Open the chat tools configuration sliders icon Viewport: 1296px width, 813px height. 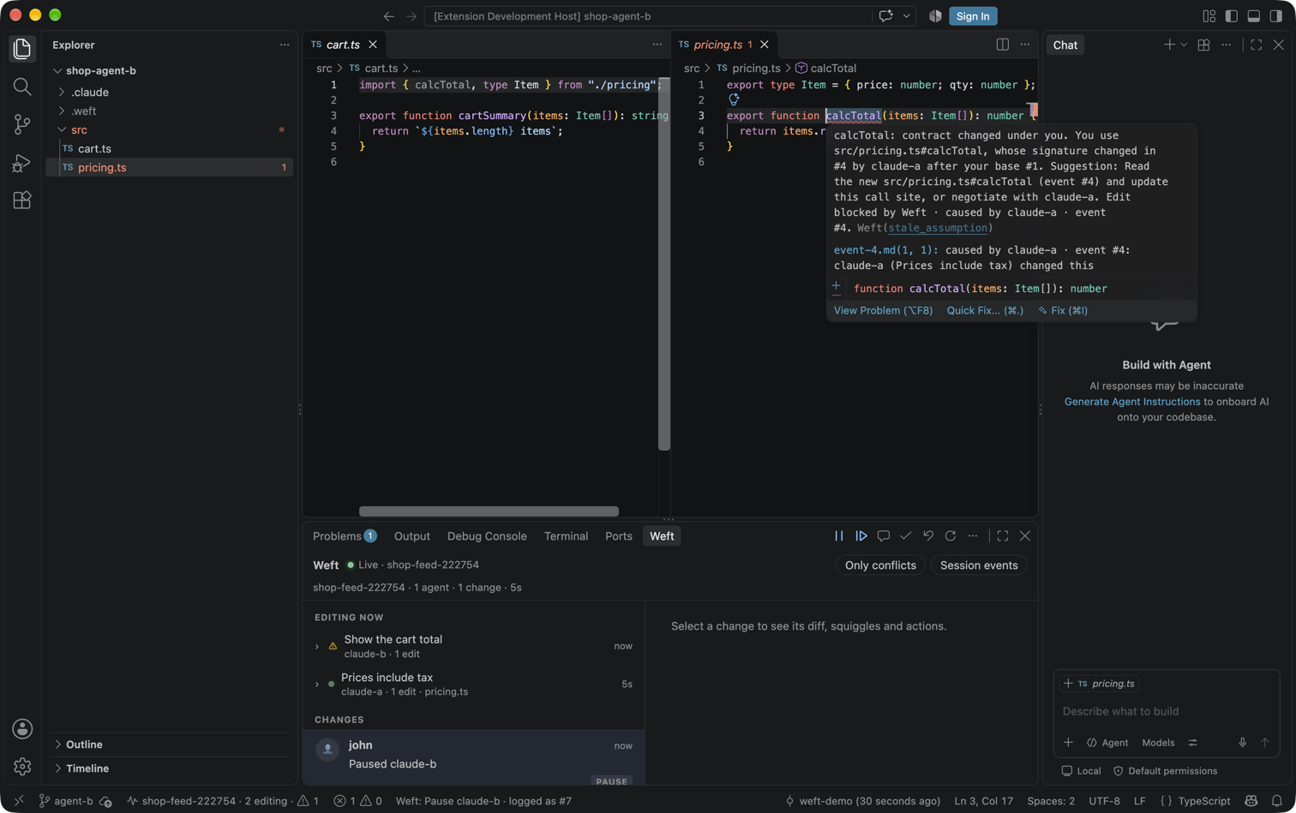click(1193, 743)
